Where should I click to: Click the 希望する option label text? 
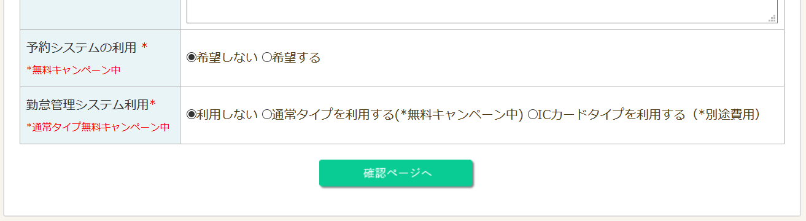(296, 58)
